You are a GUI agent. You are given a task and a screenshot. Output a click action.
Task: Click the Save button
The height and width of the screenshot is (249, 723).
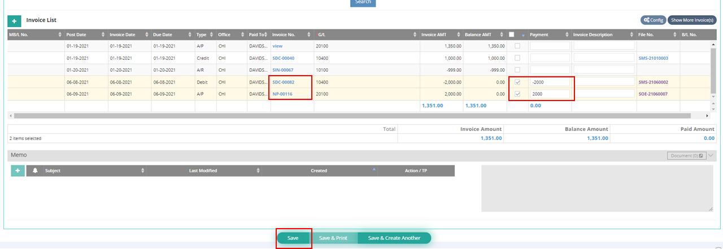tap(293, 238)
